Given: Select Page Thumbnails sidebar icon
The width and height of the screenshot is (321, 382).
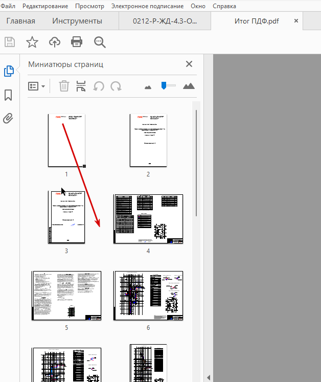Looking at the screenshot, I should pyautogui.click(x=9, y=71).
